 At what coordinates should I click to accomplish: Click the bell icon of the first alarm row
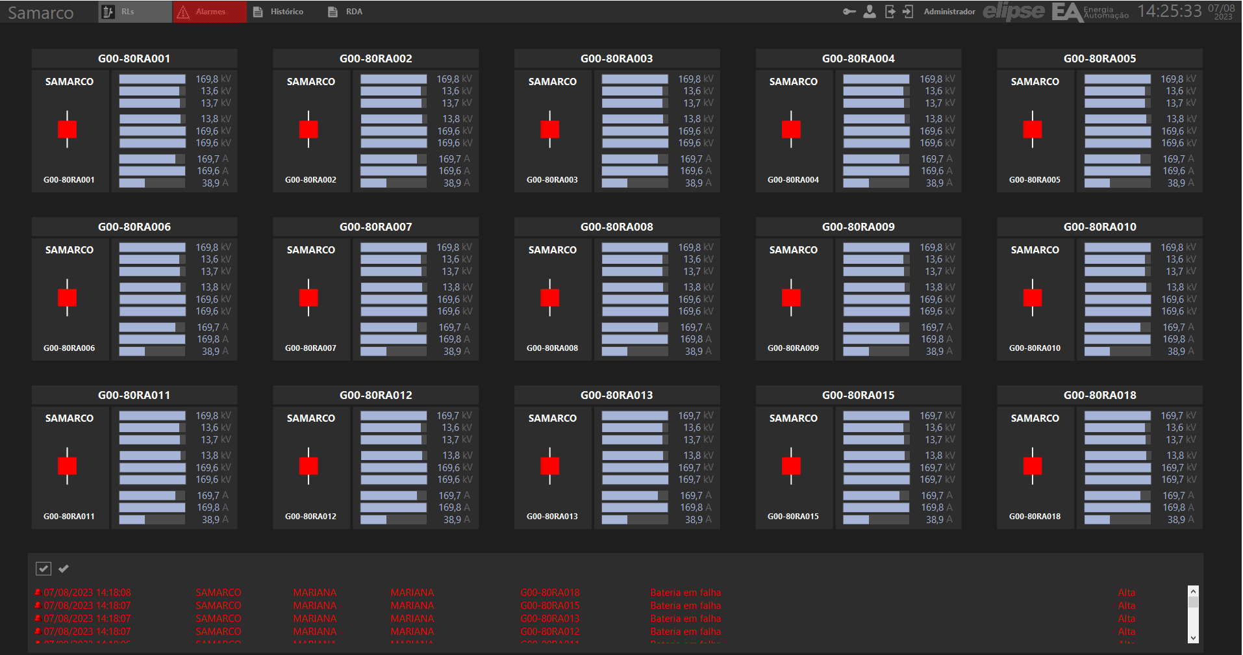click(x=38, y=593)
